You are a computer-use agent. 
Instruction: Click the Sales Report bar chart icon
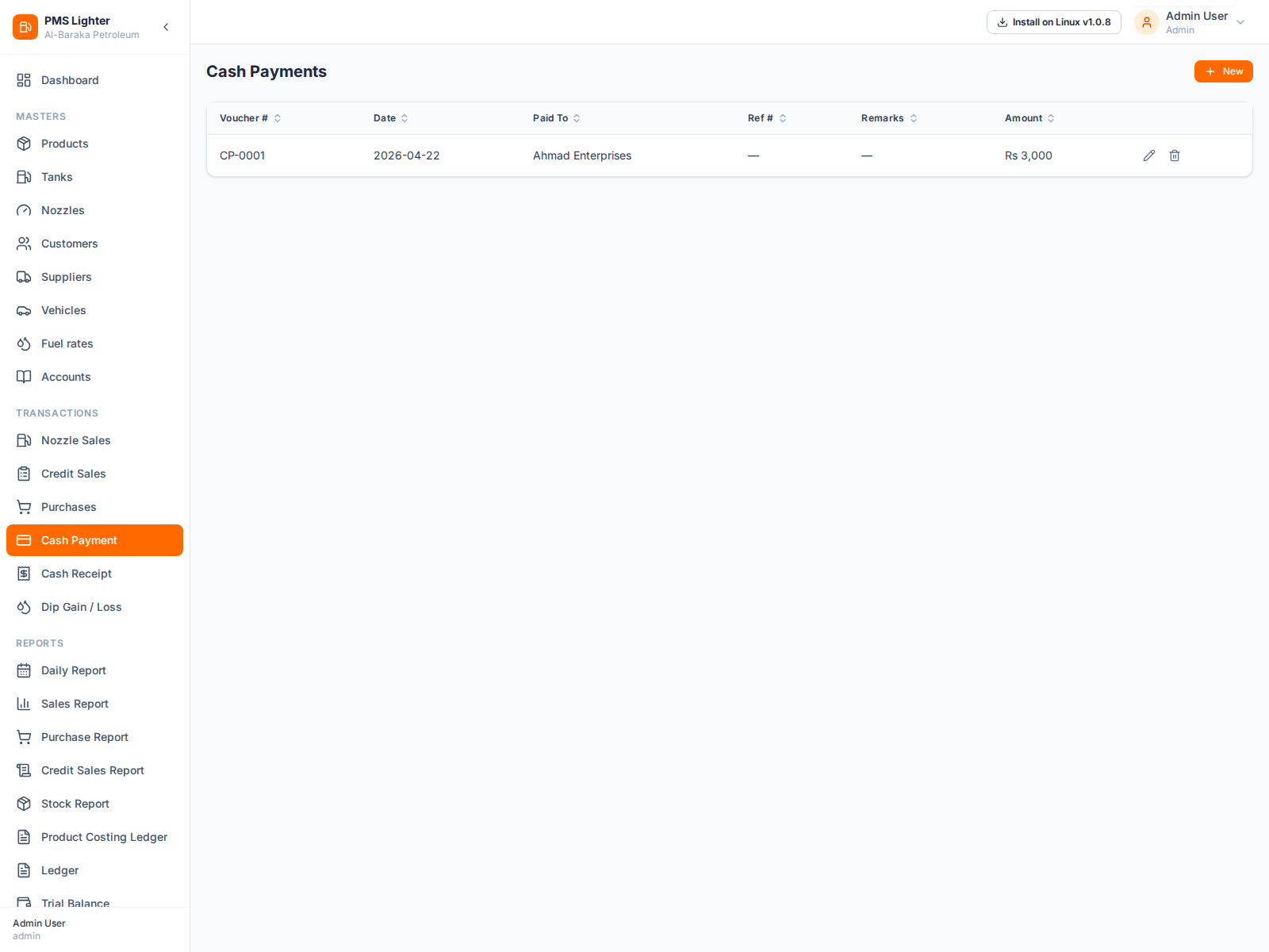(24, 704)
